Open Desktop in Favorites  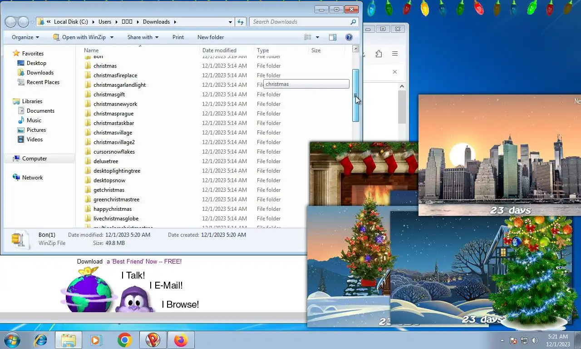[36, 63]
